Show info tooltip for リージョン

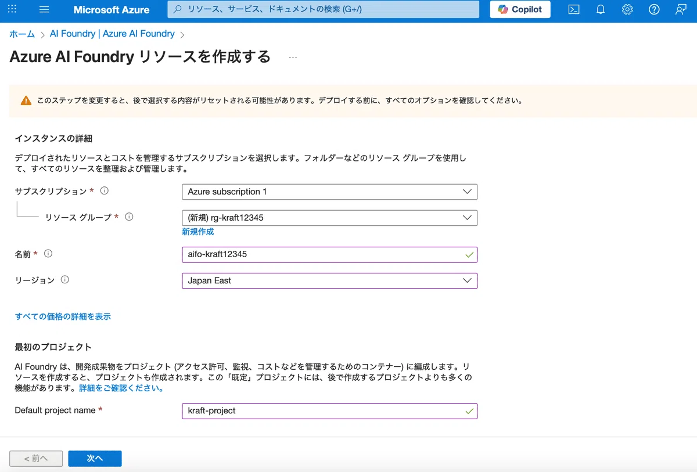pos(65,280)
